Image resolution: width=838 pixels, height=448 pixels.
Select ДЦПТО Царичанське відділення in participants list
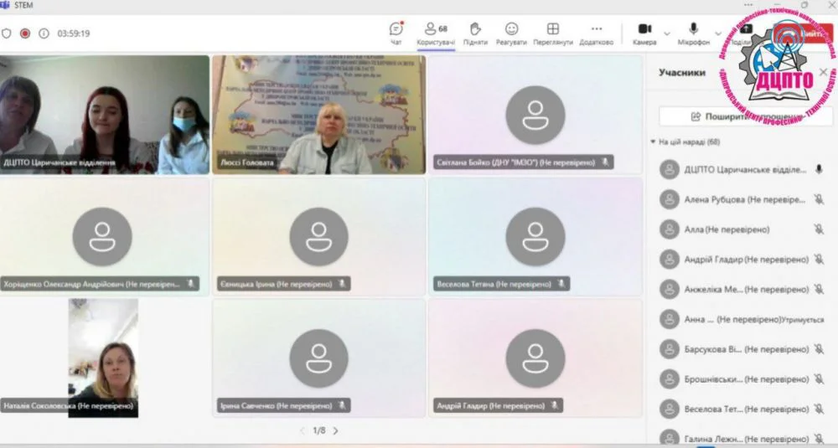pos(742,170)
